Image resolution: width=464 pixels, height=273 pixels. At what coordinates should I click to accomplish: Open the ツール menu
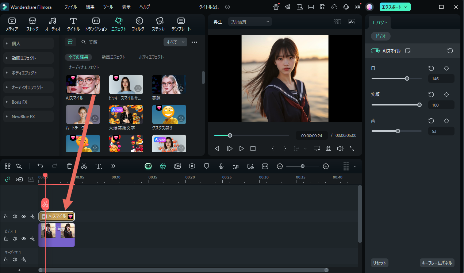tap(108, 7)
